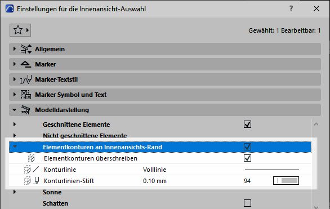The image size is (330, 209).
Task: Expand the Allgemein panel
Action: coord(14,49)
